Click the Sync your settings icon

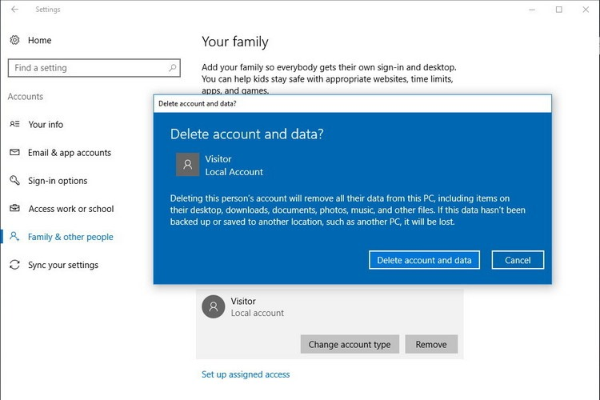click(x=14, y=265)
